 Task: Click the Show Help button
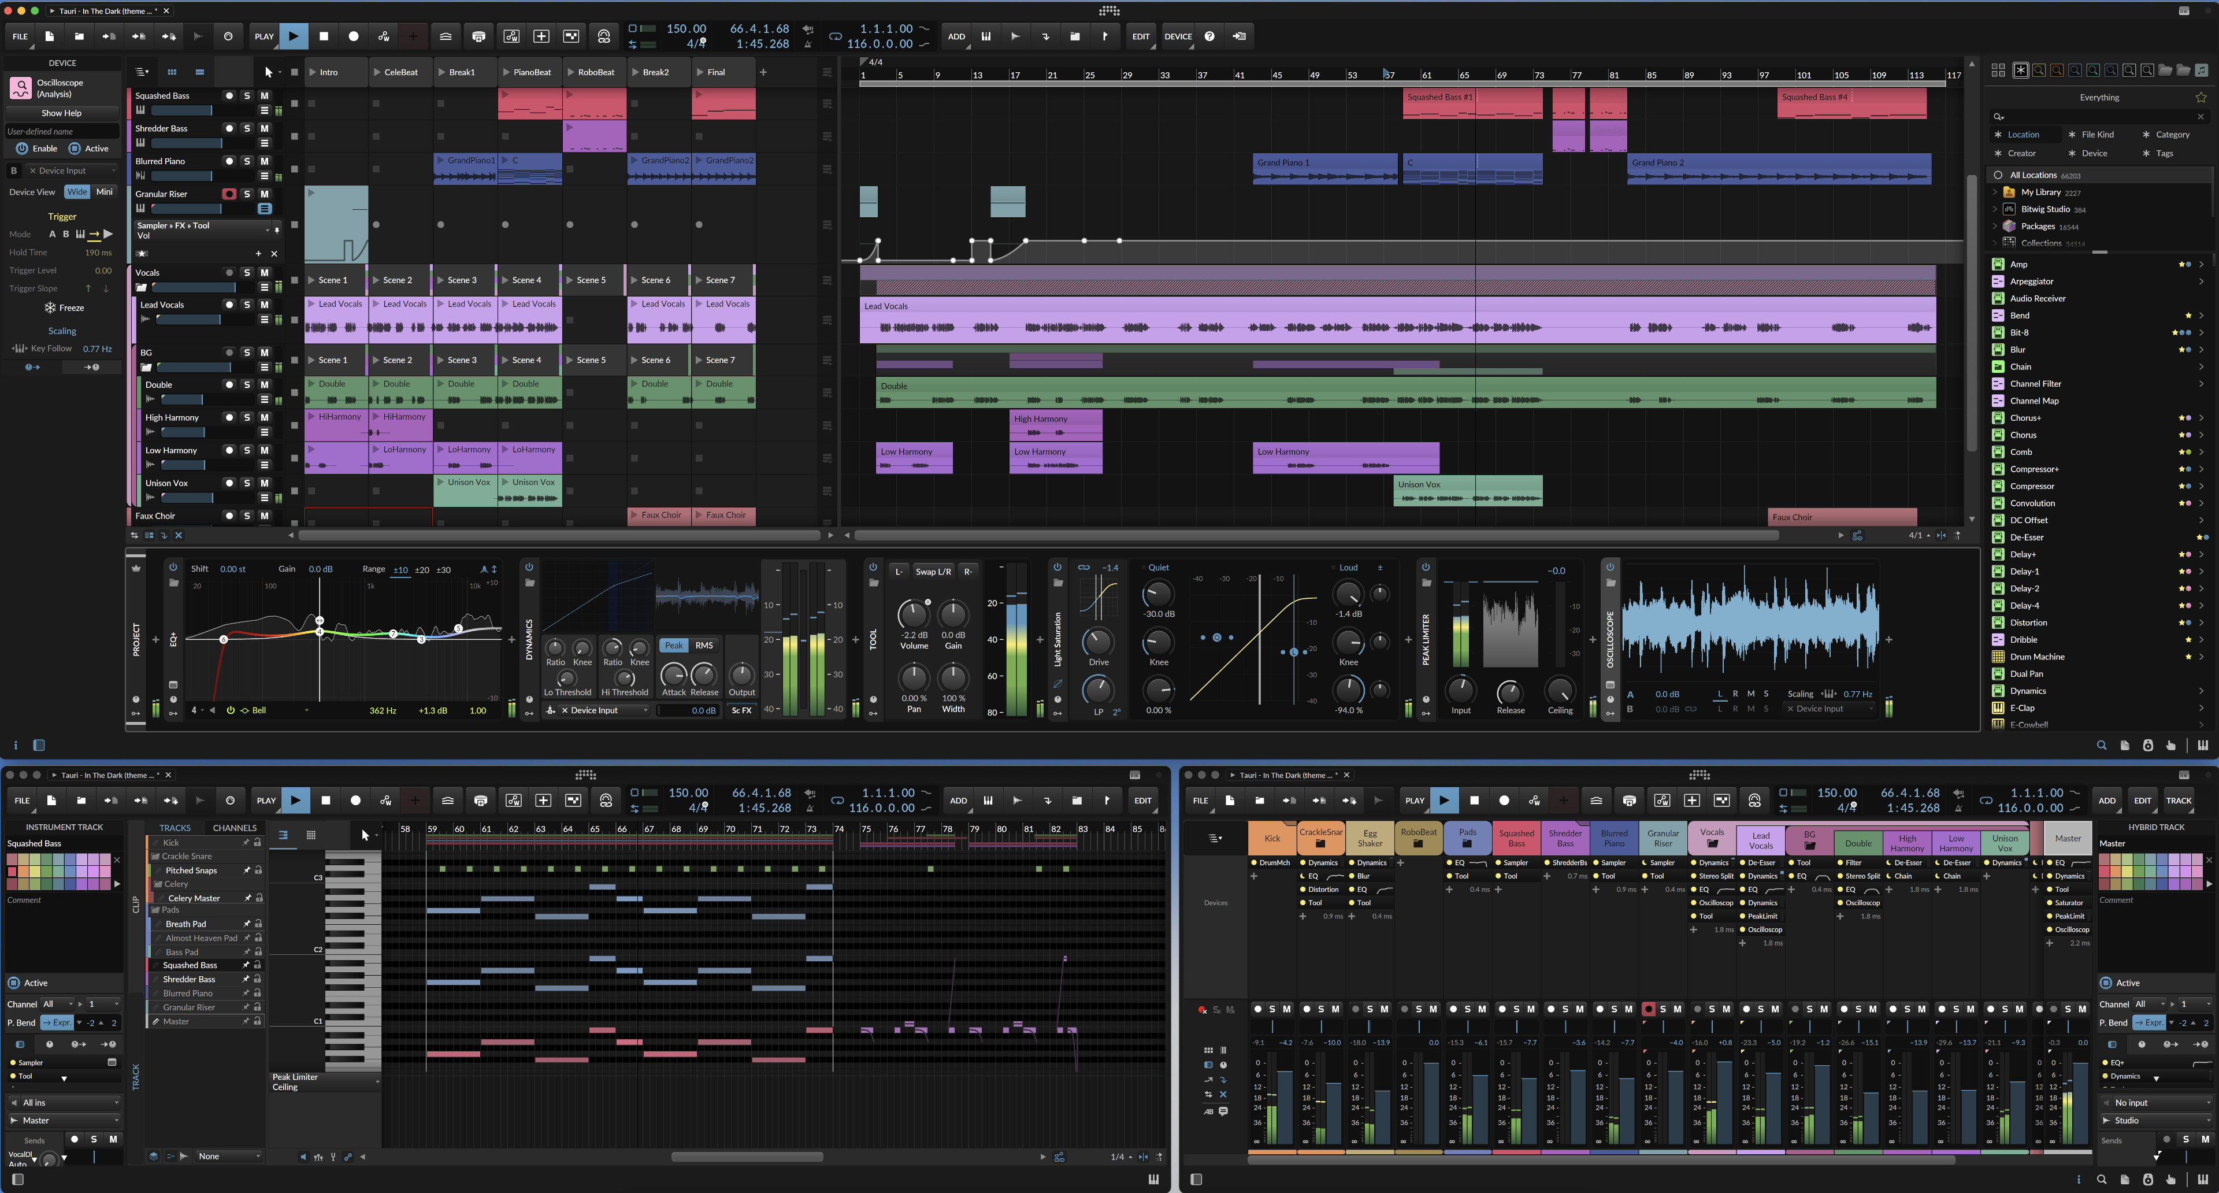coord(61,113)
